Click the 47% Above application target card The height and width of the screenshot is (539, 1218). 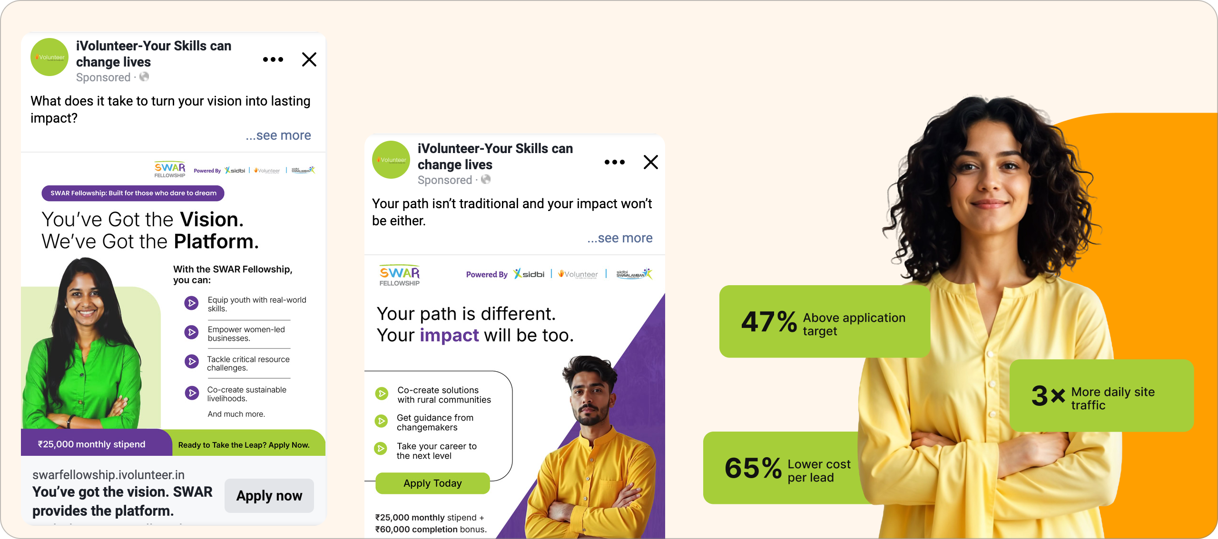[825, 322]
